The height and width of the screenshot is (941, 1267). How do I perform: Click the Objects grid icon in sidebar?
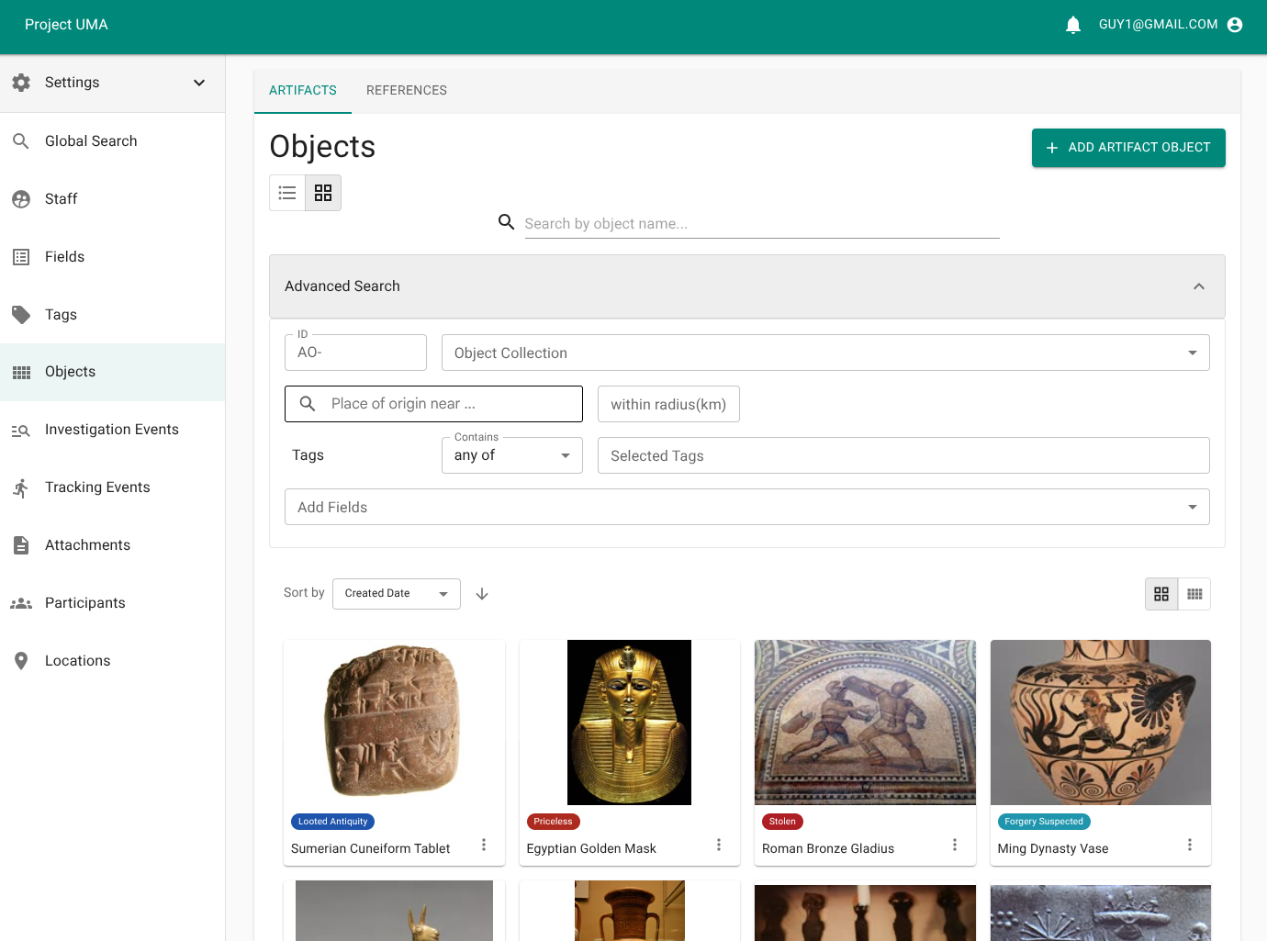[x=21, y=372]
